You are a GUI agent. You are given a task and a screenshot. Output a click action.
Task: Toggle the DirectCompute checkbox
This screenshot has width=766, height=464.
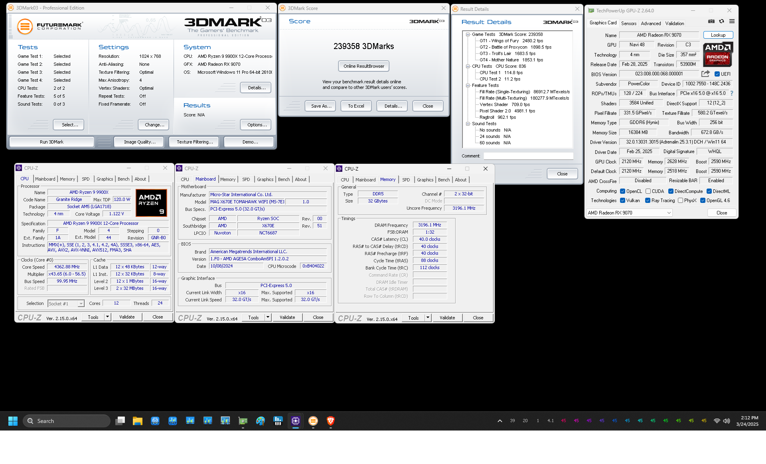tap(671, 191)
